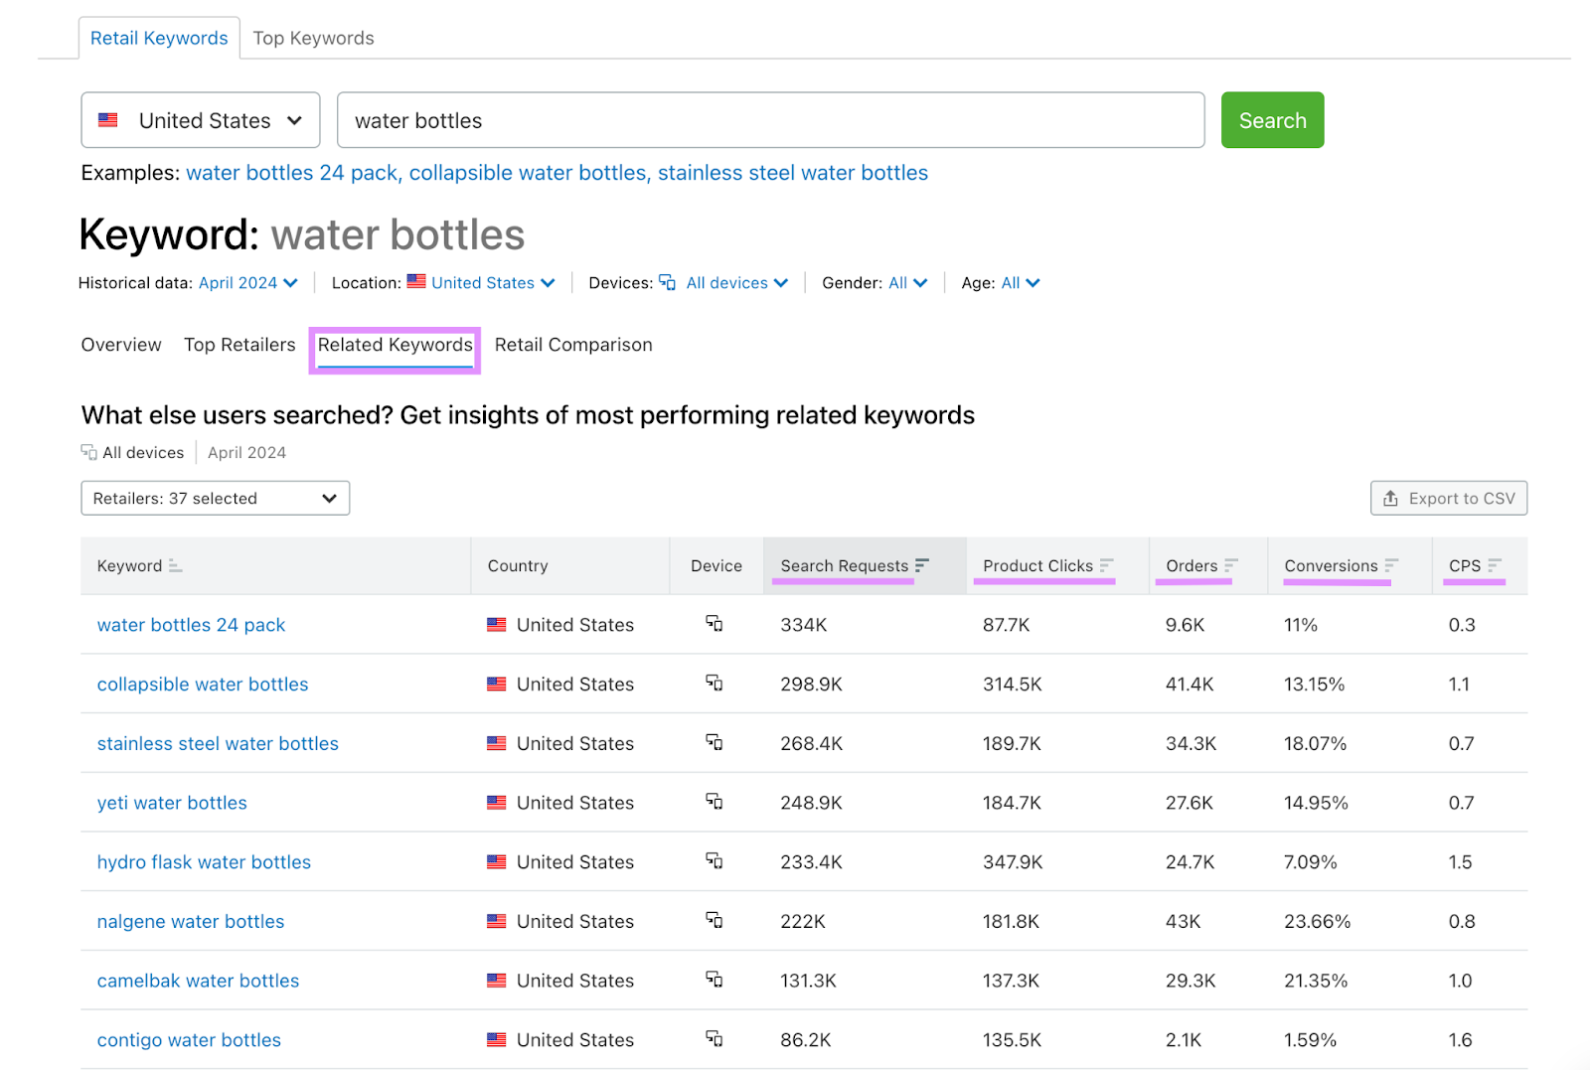Screen dimensions: 1590x1070
Task: Click the Keyword column sort icon
Action: [x=175, y=565]
